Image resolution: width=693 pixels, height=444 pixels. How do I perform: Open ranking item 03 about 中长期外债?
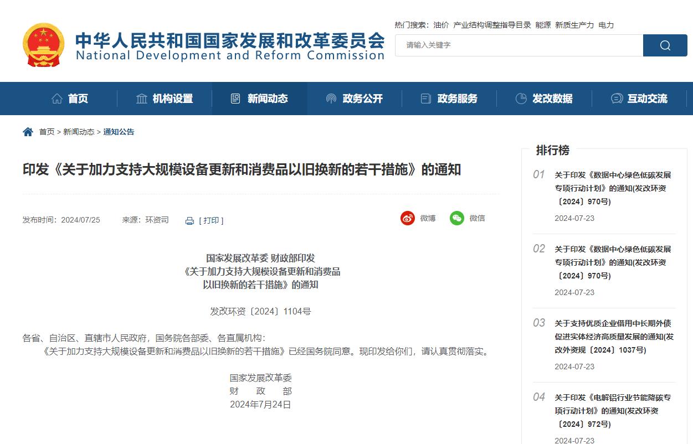(614, 337)
